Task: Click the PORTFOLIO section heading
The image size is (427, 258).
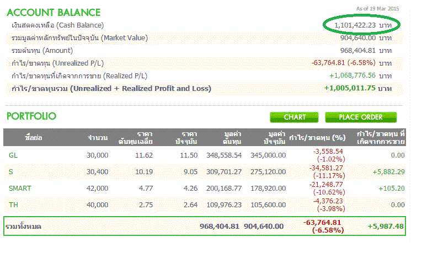Action: [x=32, y=117]
